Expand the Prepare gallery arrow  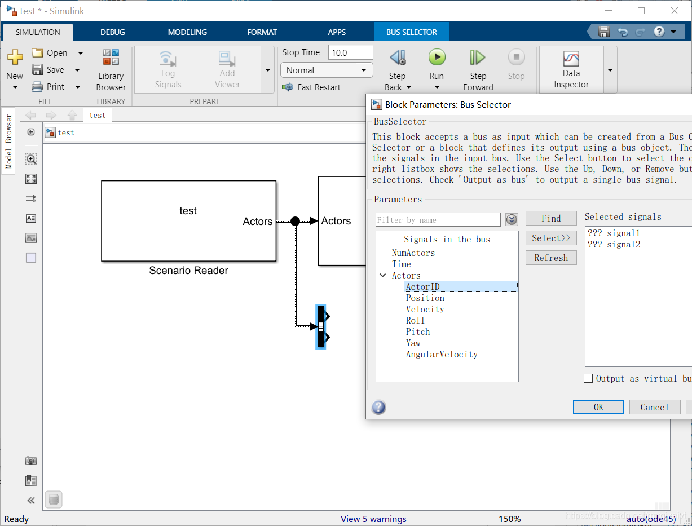(268, 70)
